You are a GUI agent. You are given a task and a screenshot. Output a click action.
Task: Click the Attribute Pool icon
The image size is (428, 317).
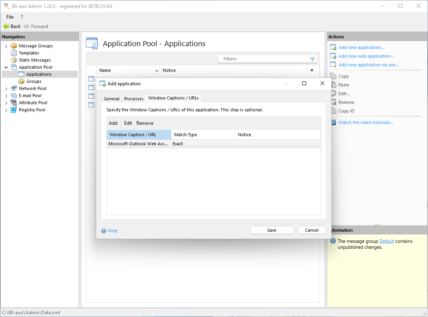click(14, 103)
